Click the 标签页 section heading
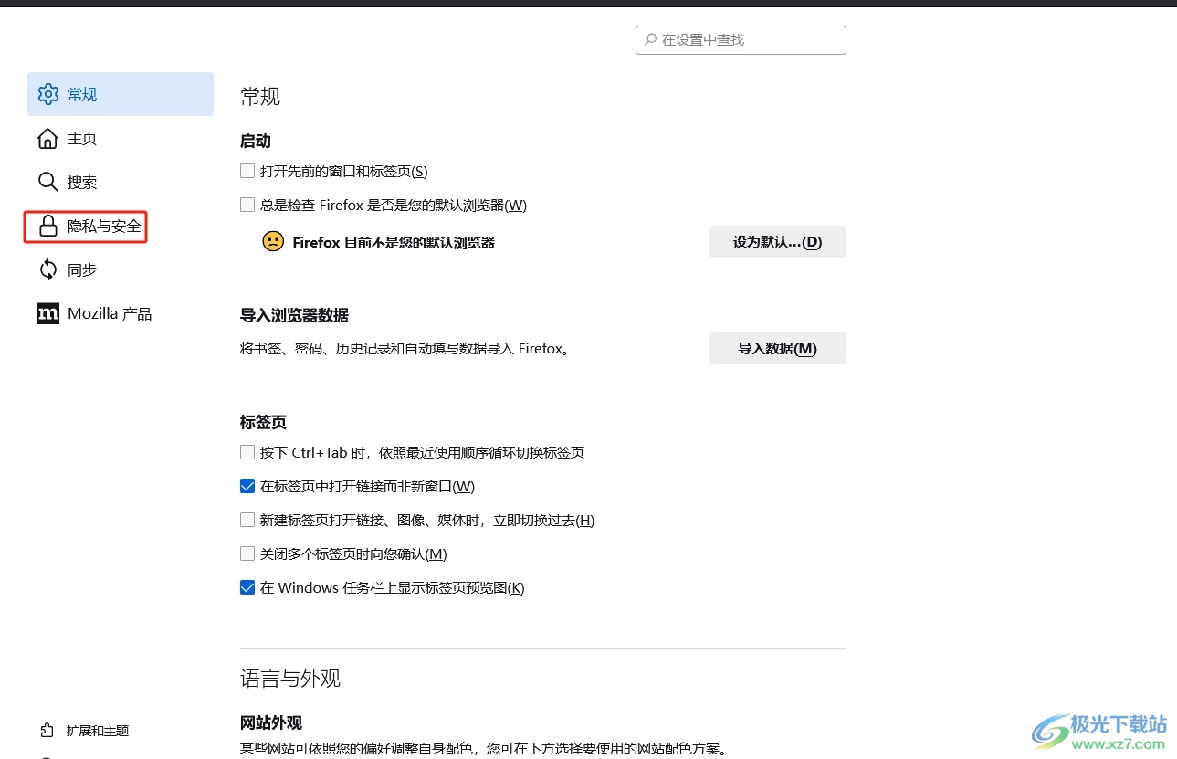 pos(264,423)
